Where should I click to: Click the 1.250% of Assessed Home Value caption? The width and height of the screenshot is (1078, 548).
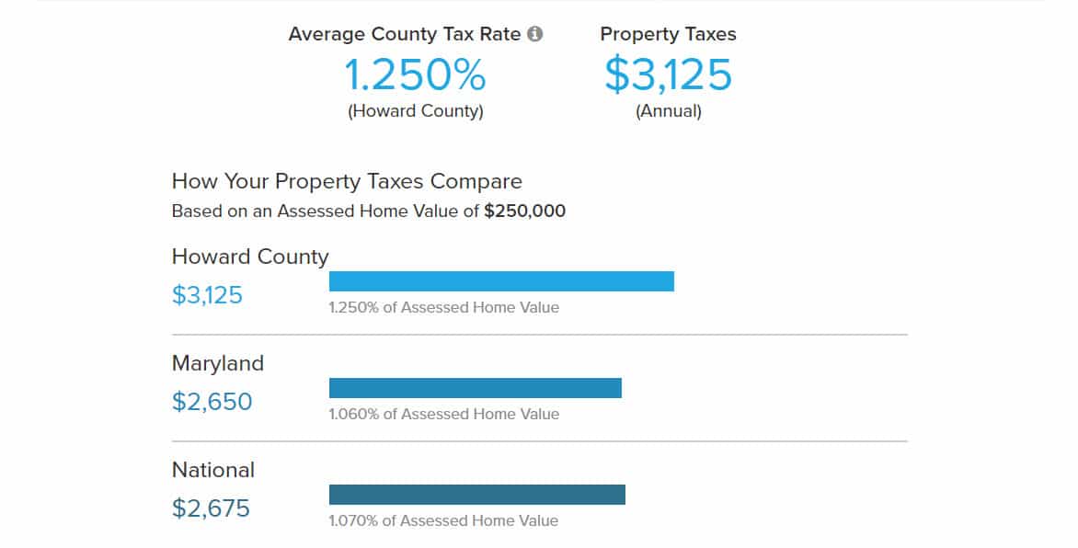click(x=443, y=307)
